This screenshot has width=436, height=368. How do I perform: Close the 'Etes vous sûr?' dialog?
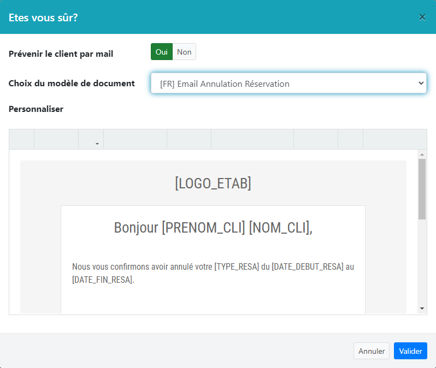[422, 17]
